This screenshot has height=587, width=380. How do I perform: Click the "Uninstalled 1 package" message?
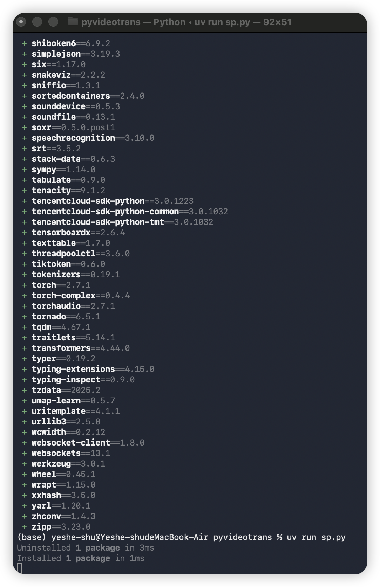(68, 548)
